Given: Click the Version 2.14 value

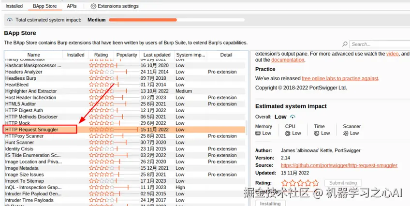Looking at the screenshot, I should click(285, 158).
